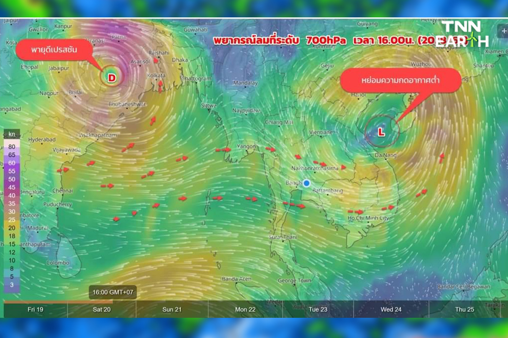Click the Battambang city label
The image size is (508, 338).
(x=327, y=191)
